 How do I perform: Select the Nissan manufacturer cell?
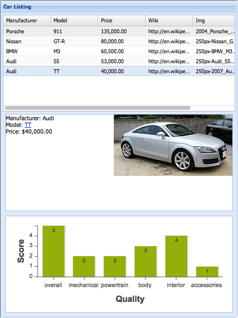point(27,41)
